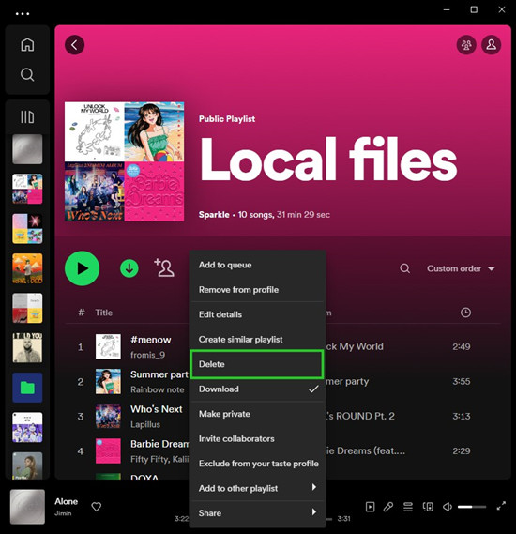Open the friend activity icon
The width and height of the screenshot is (516, 534).
click(466, 45)
